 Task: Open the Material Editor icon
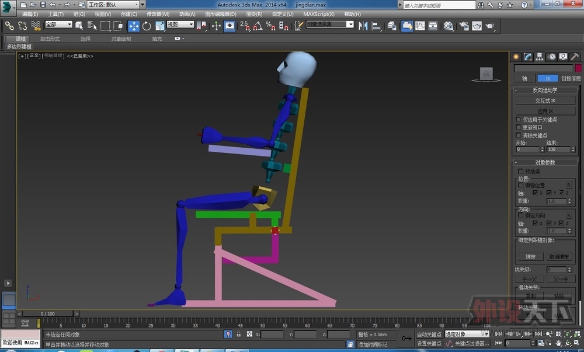click(449, 26)
